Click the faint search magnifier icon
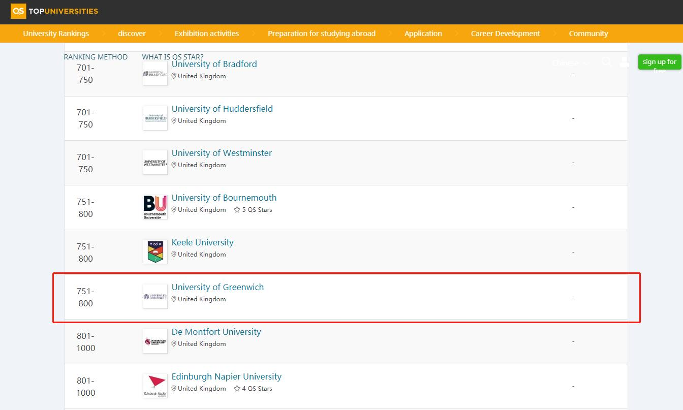The width and height of the screenshot is (683, 410). click(x=607, y=62)
